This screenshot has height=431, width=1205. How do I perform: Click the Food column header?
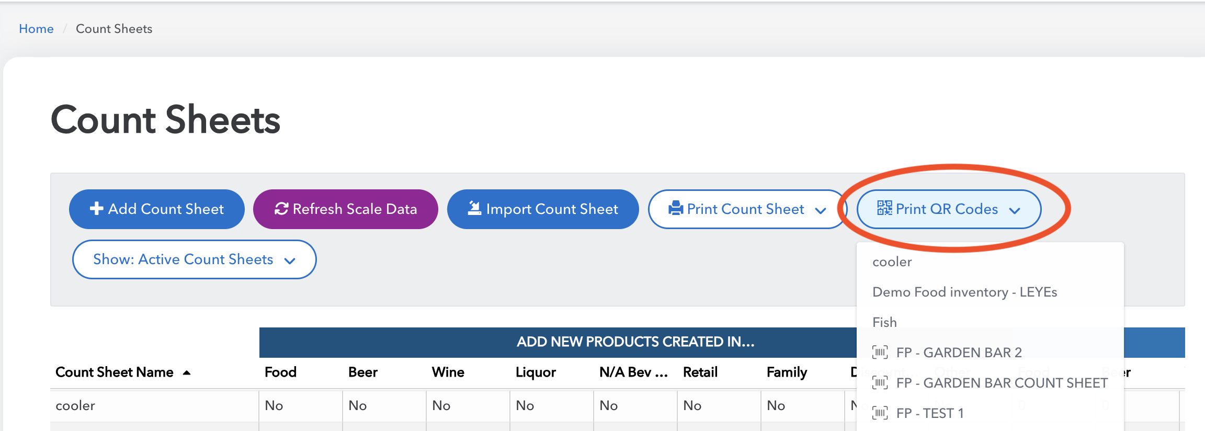280,372
